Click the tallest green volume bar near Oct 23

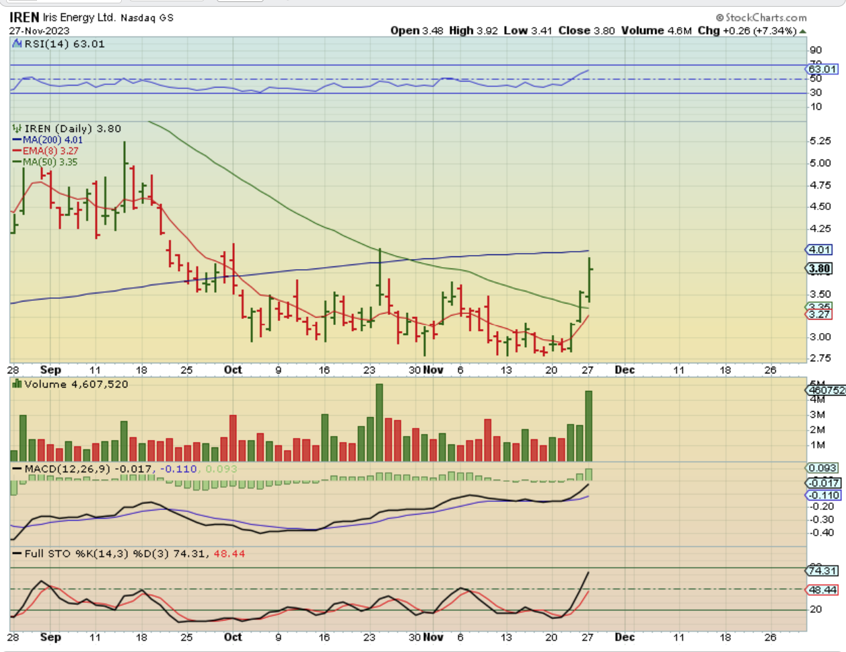click(x=380, y=423)
